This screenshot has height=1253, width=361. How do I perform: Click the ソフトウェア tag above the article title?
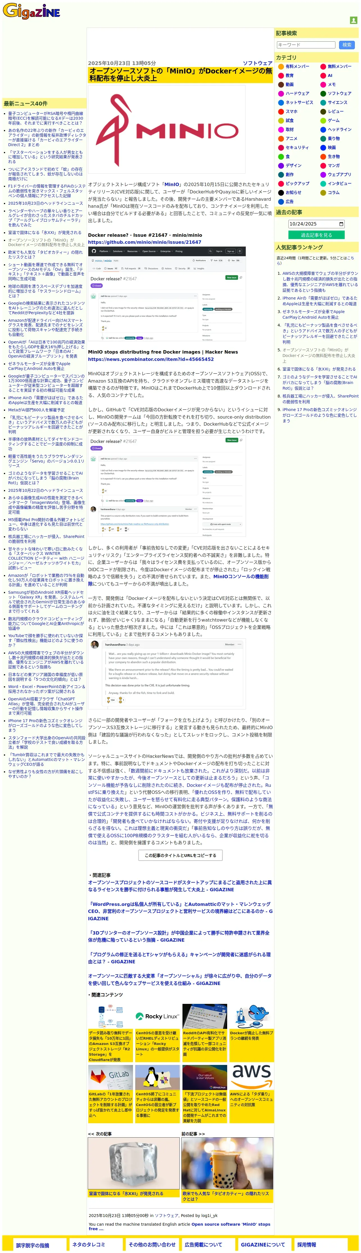(258, 63)
